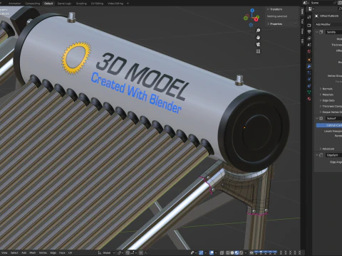The image size is (342, 256).
Task: Toggle proportional editing in viewport header
Action: point(141,252)
